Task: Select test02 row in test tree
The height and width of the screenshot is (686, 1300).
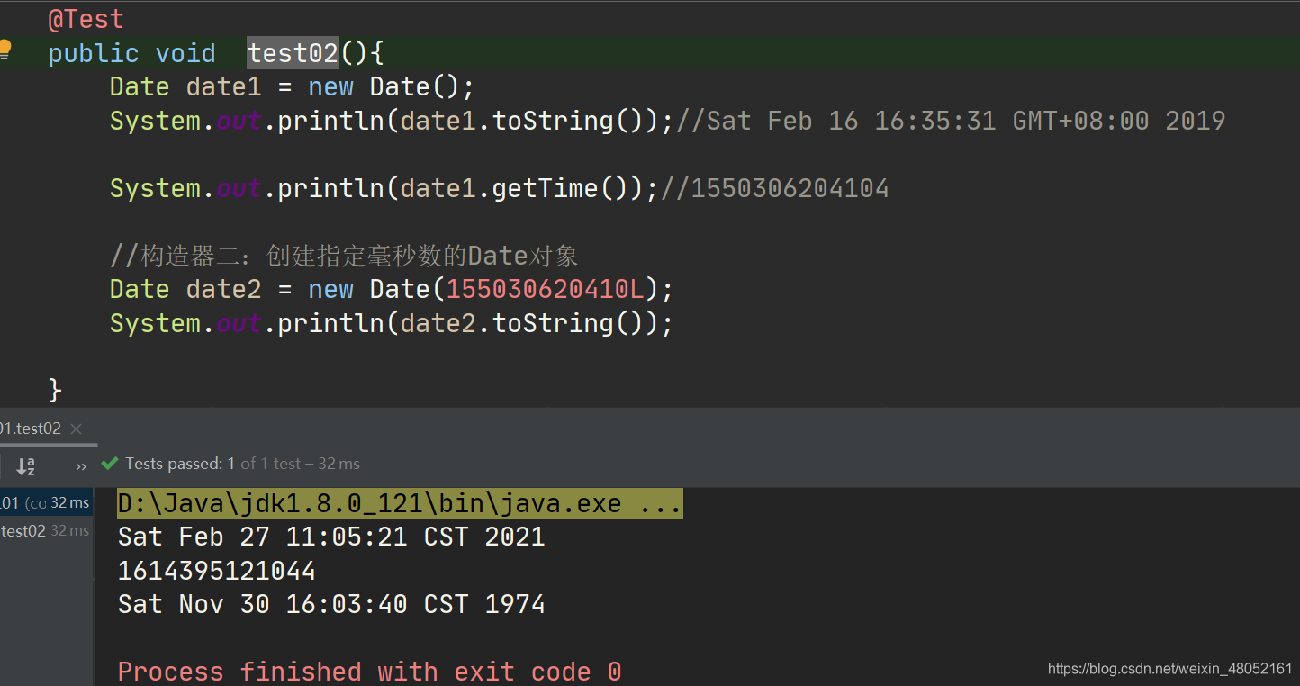Action: click(x=45, y=530)
